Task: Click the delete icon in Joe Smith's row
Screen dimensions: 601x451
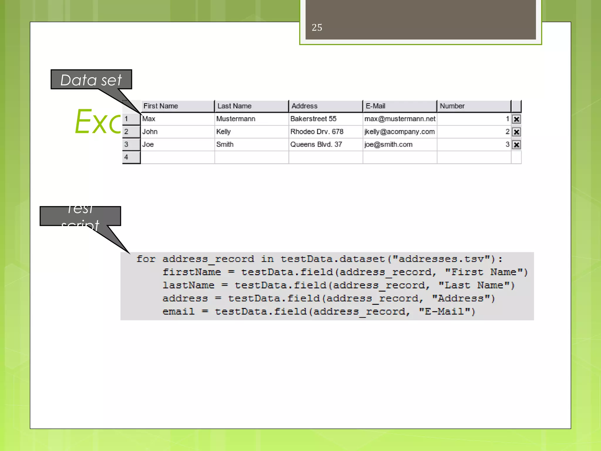Action: point(516,145)
